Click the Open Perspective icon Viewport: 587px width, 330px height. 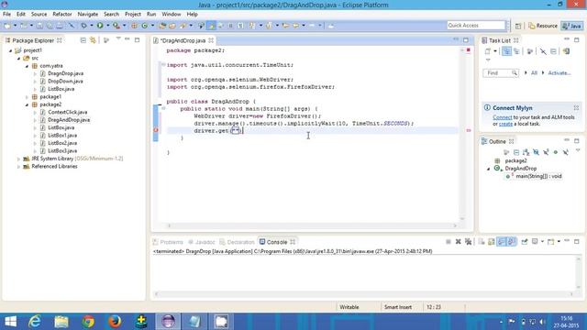point(518,26)
